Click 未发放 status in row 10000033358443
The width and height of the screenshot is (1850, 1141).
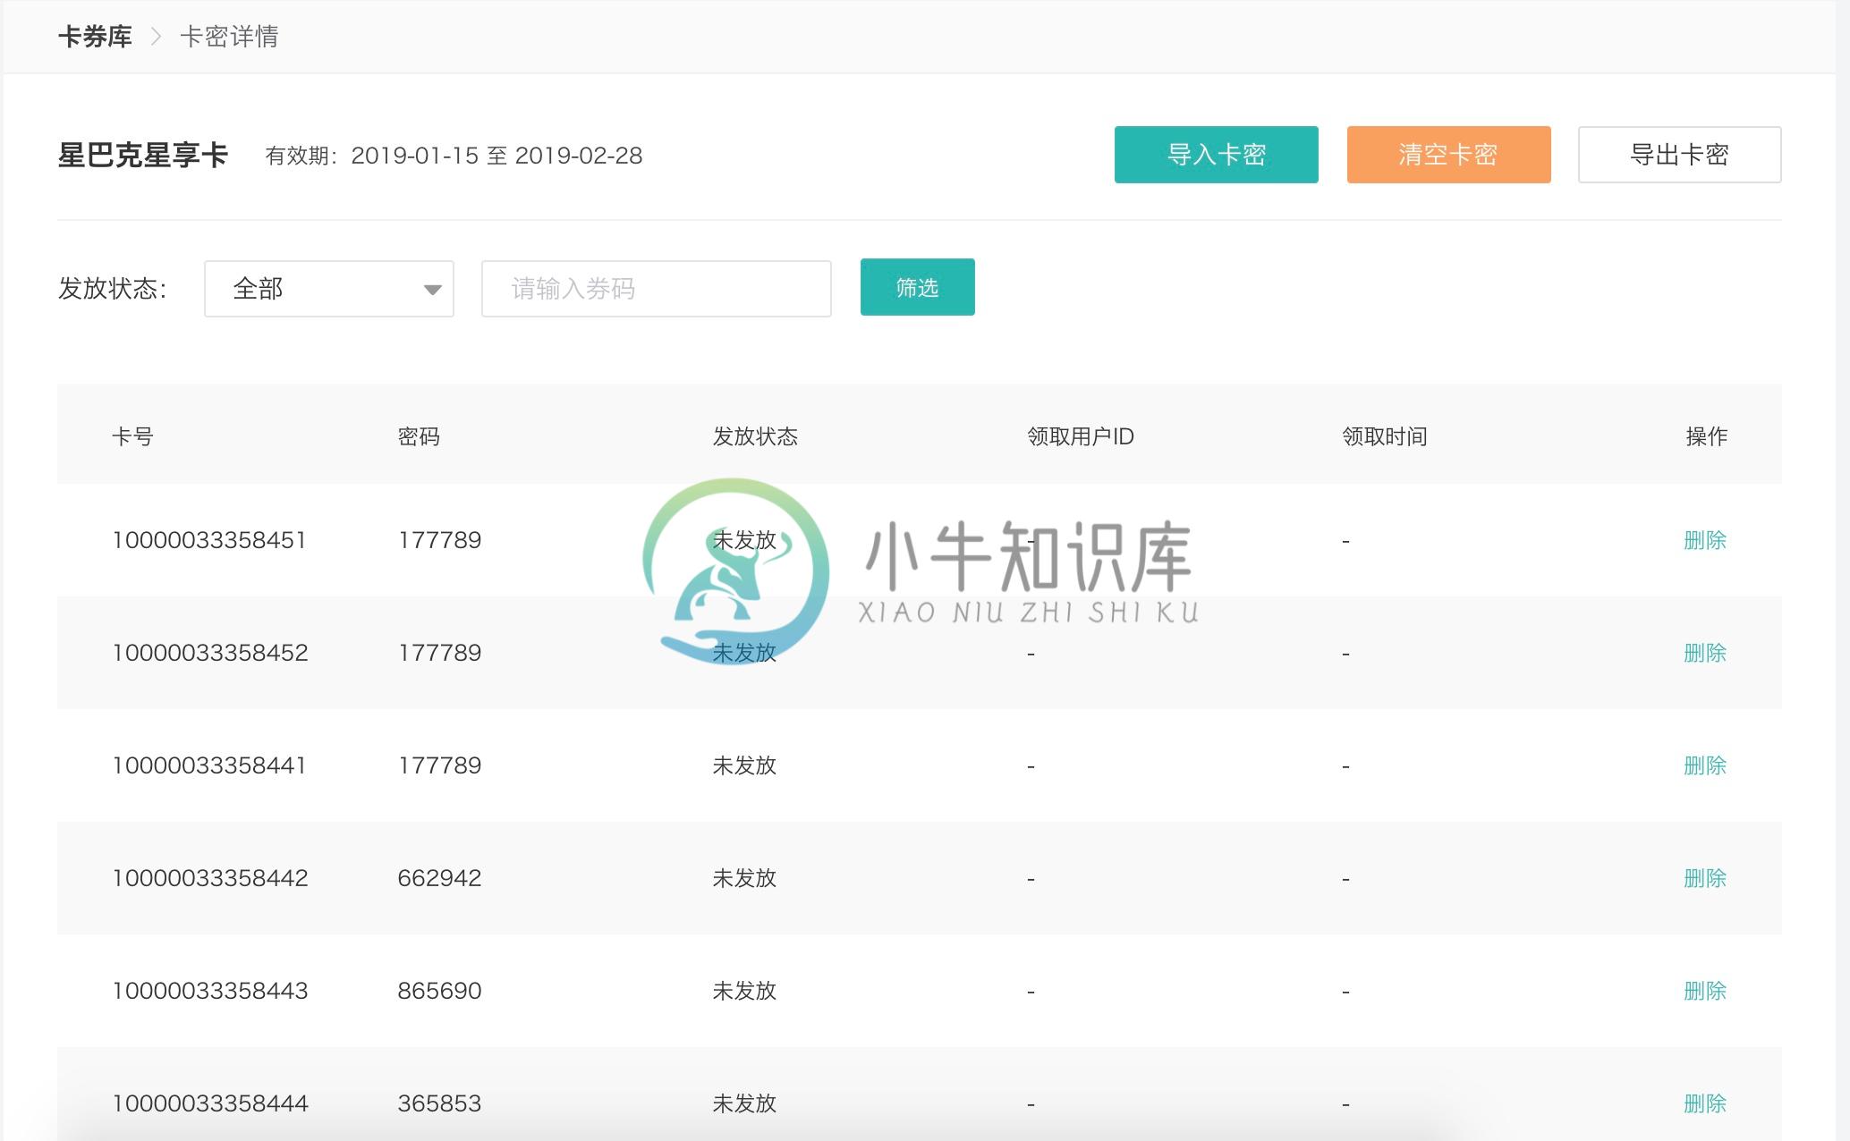click(x=744, y=991)
